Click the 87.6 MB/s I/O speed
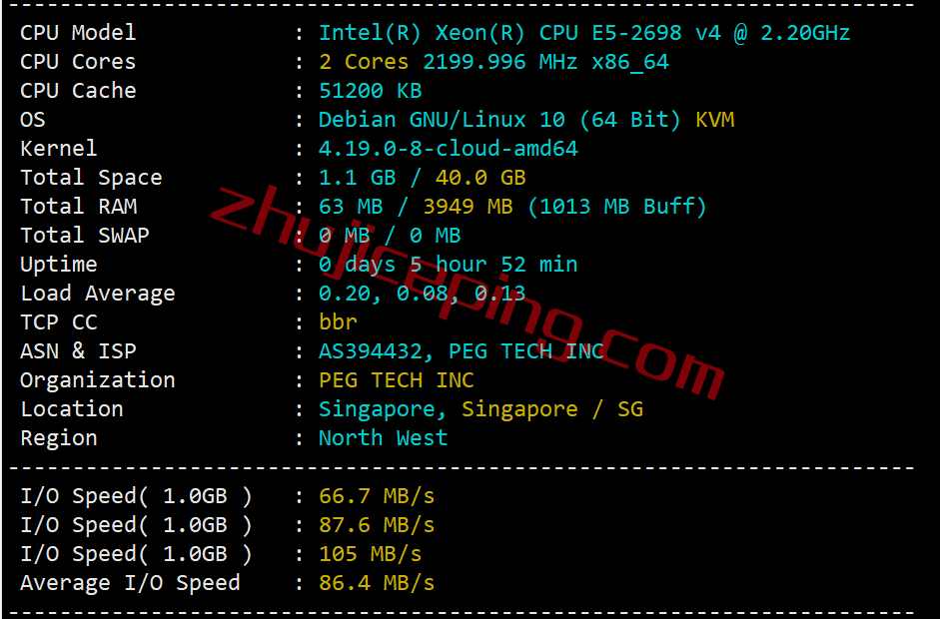Viewport: 940px width, 619px height. point(377,525)
